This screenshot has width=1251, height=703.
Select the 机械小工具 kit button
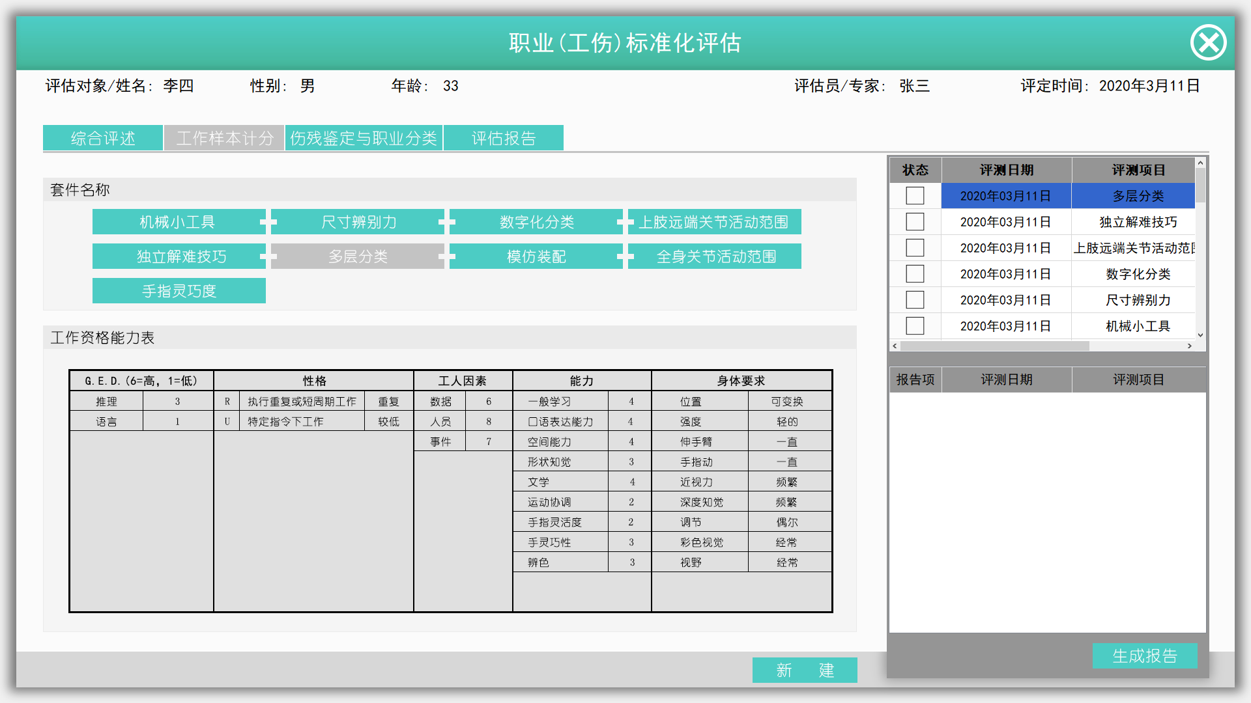177,222
